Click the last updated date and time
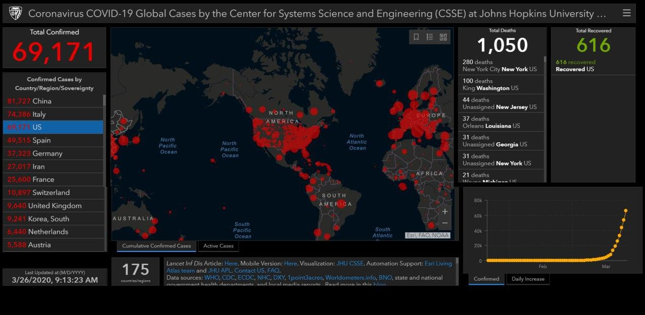The width and height of the screenshot is (645, 315). (55, 280)
